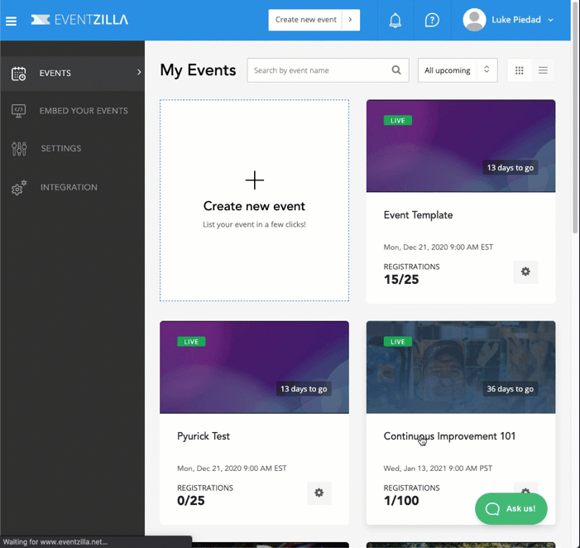
Task: Click the Create new event card title
Action: click(254, 206)
